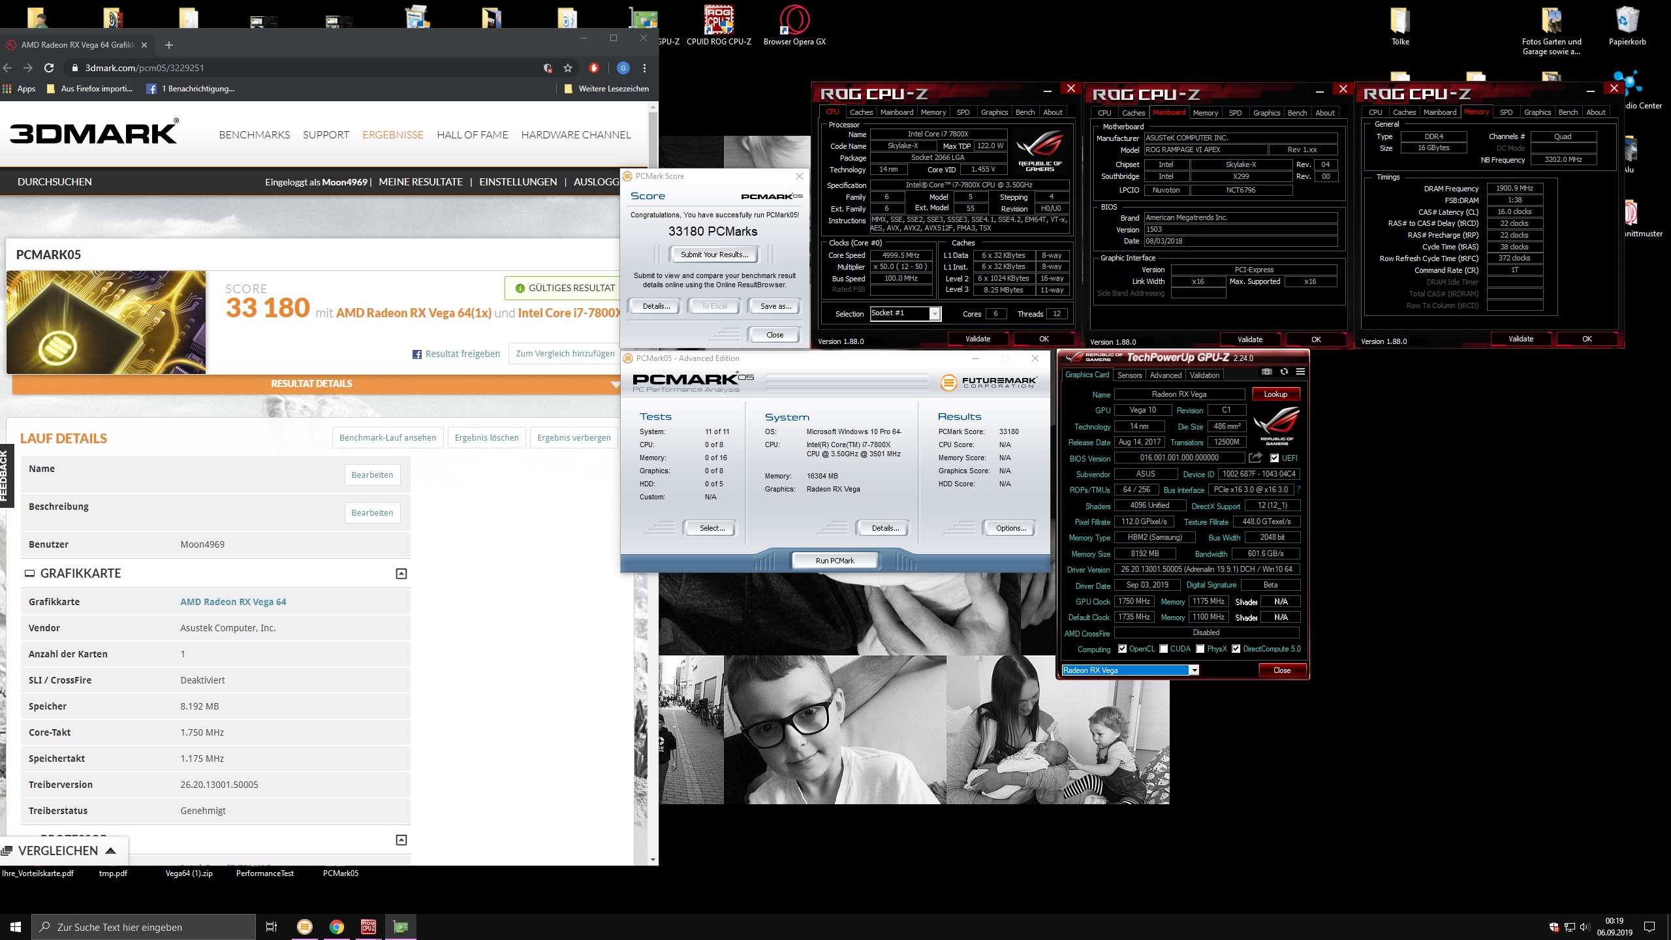The height and width of the screenshot is (940, 1671).
Task: Click the AMD Radeon RX Vega 64 link
Action: [233, 602]
